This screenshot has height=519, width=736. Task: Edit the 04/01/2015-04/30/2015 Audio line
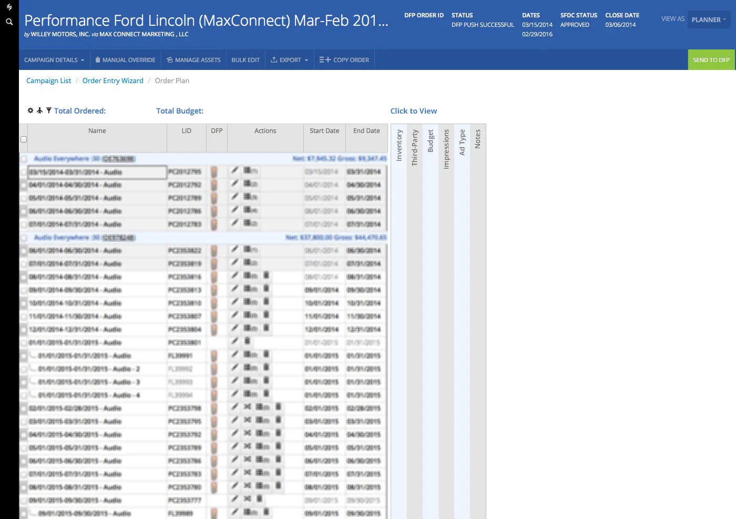point(234,433)
